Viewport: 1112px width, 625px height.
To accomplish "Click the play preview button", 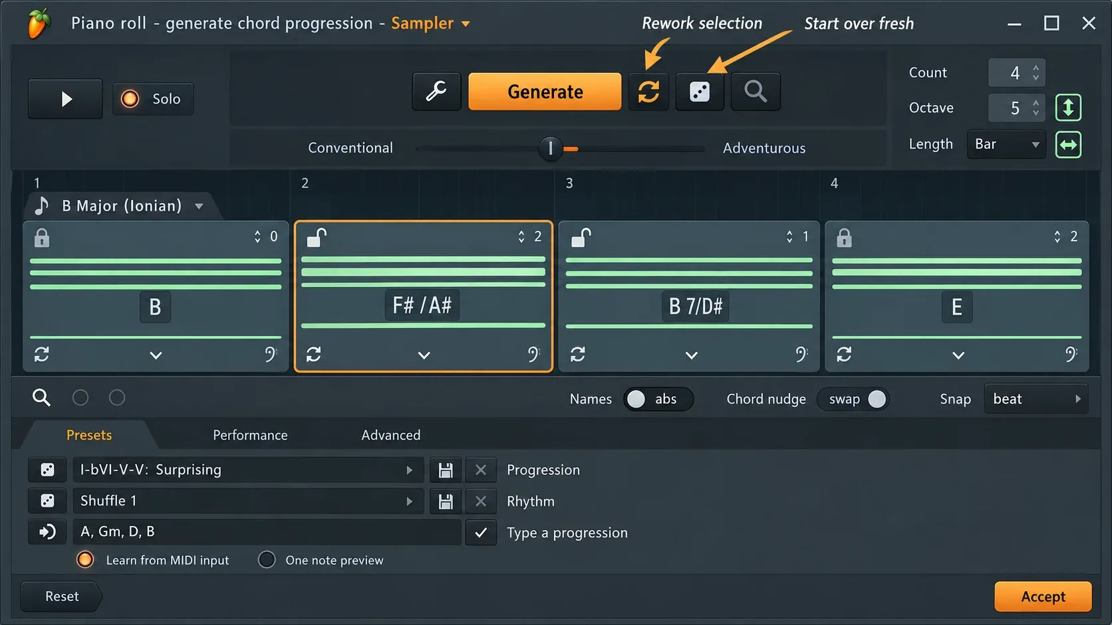I will click(x=65, y=99).
